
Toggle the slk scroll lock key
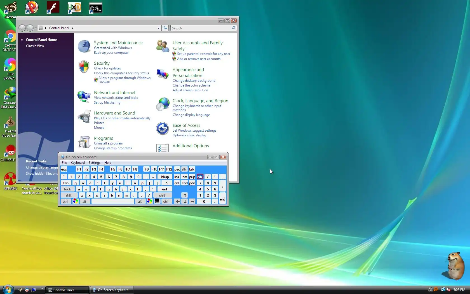(x=184, y=169)
